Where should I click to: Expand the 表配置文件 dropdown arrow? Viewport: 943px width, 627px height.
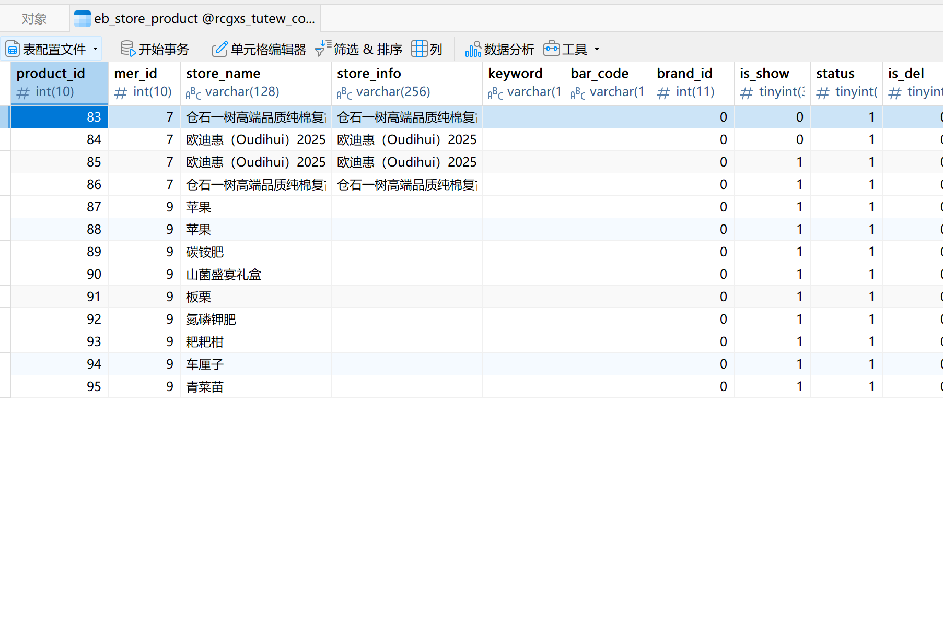[95, 49]
